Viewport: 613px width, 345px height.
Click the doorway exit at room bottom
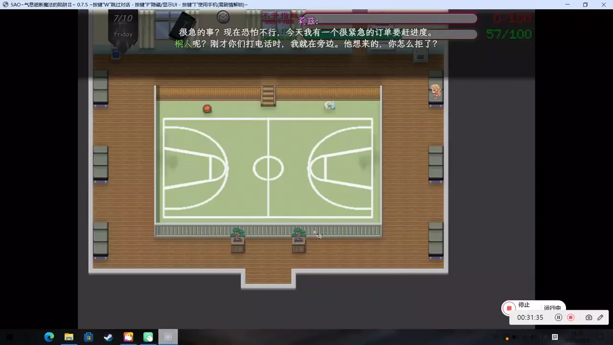point(268,278)
